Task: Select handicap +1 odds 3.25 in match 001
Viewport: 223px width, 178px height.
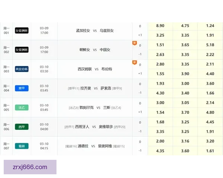Action: point(160,35)
